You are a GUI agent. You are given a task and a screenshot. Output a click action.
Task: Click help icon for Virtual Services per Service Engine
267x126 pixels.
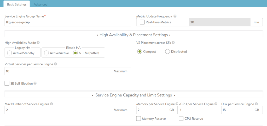55,64
